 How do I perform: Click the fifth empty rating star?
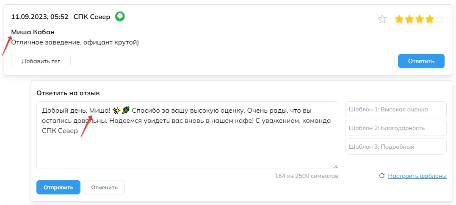coord(440,19)
